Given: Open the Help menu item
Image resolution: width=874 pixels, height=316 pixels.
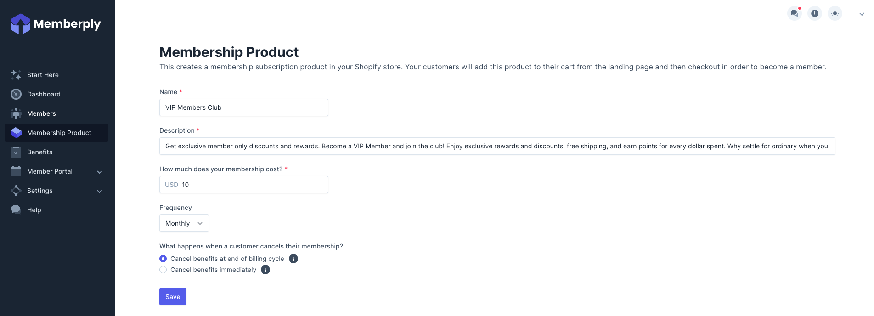Looking at the screenshot, I should point(34,210).
